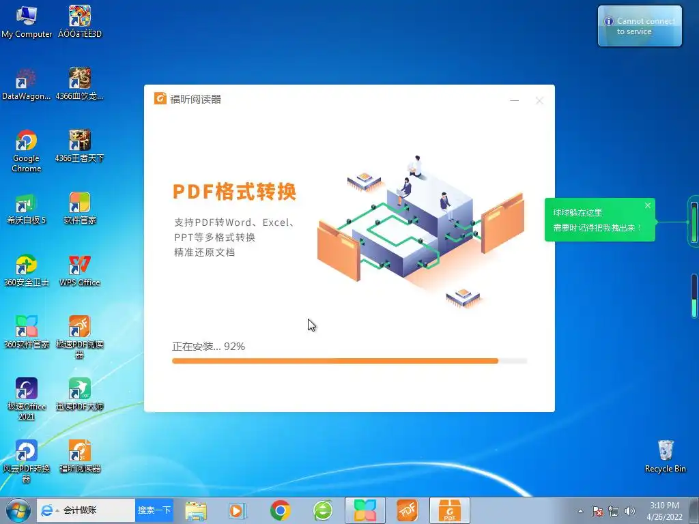Click Foxit logo in installer title bar
The height and width of the screenshot is (524, 699).
click(x=160, y=98)
